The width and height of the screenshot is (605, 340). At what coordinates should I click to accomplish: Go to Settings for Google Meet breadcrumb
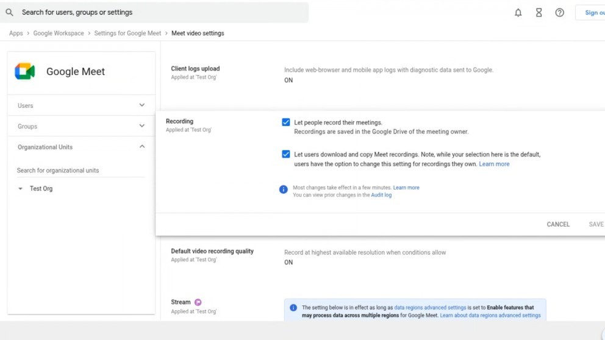pyautogui.click(x=127, y=33)
